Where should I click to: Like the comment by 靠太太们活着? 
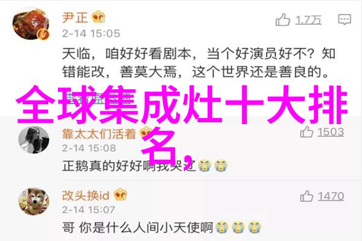coord(306,132)
